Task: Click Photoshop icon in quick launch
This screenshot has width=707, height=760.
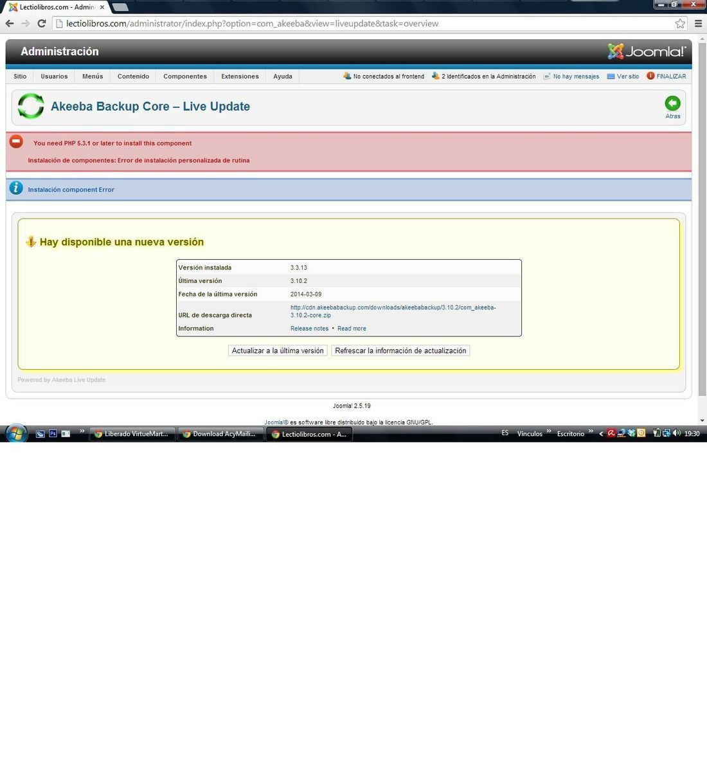Action: (x=53, y=434)
